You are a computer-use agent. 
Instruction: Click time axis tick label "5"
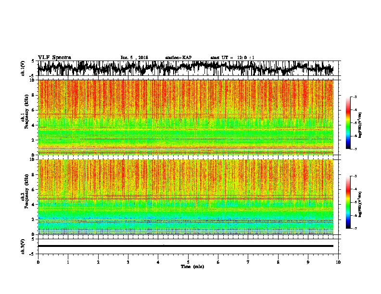[188, 262]
